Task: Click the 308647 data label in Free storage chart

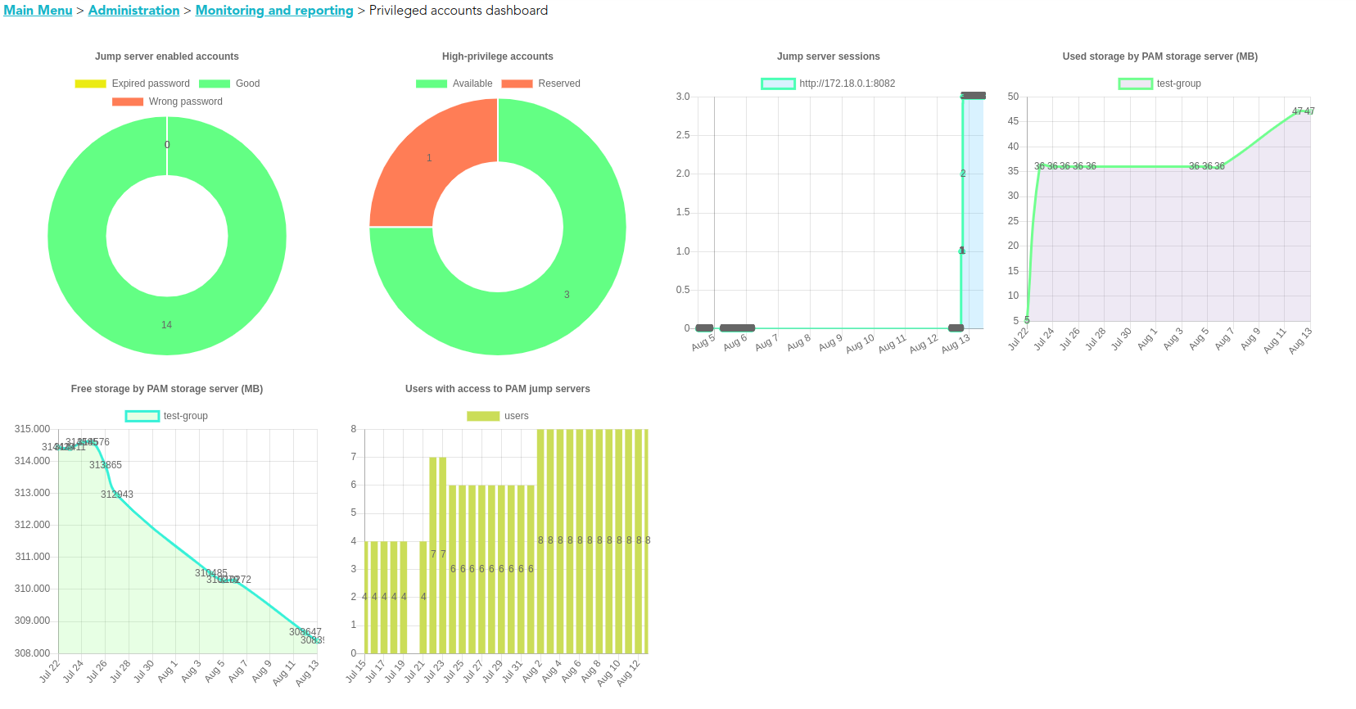Action: [305, 632]
